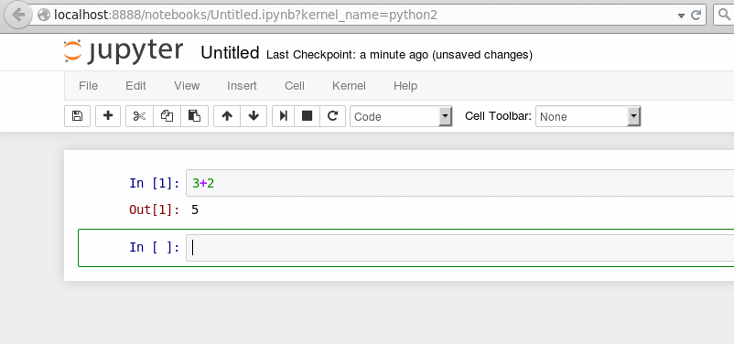
Task: Click the Cell Toolbar: label
Action: [498, 116]
